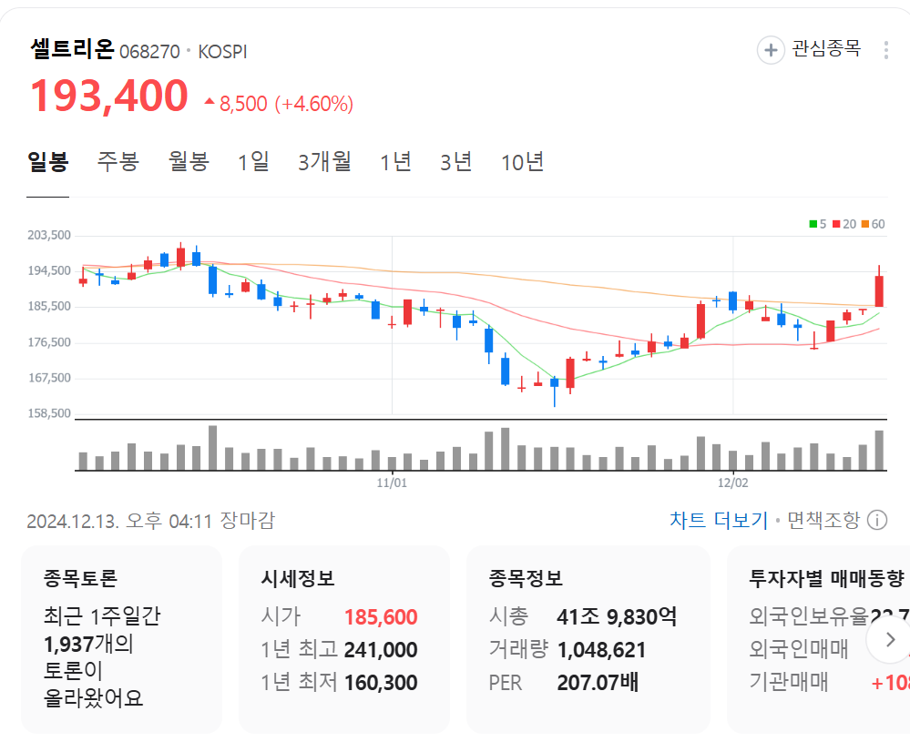
Task: Click 시가 value 185,600
Action: (381, 617)
